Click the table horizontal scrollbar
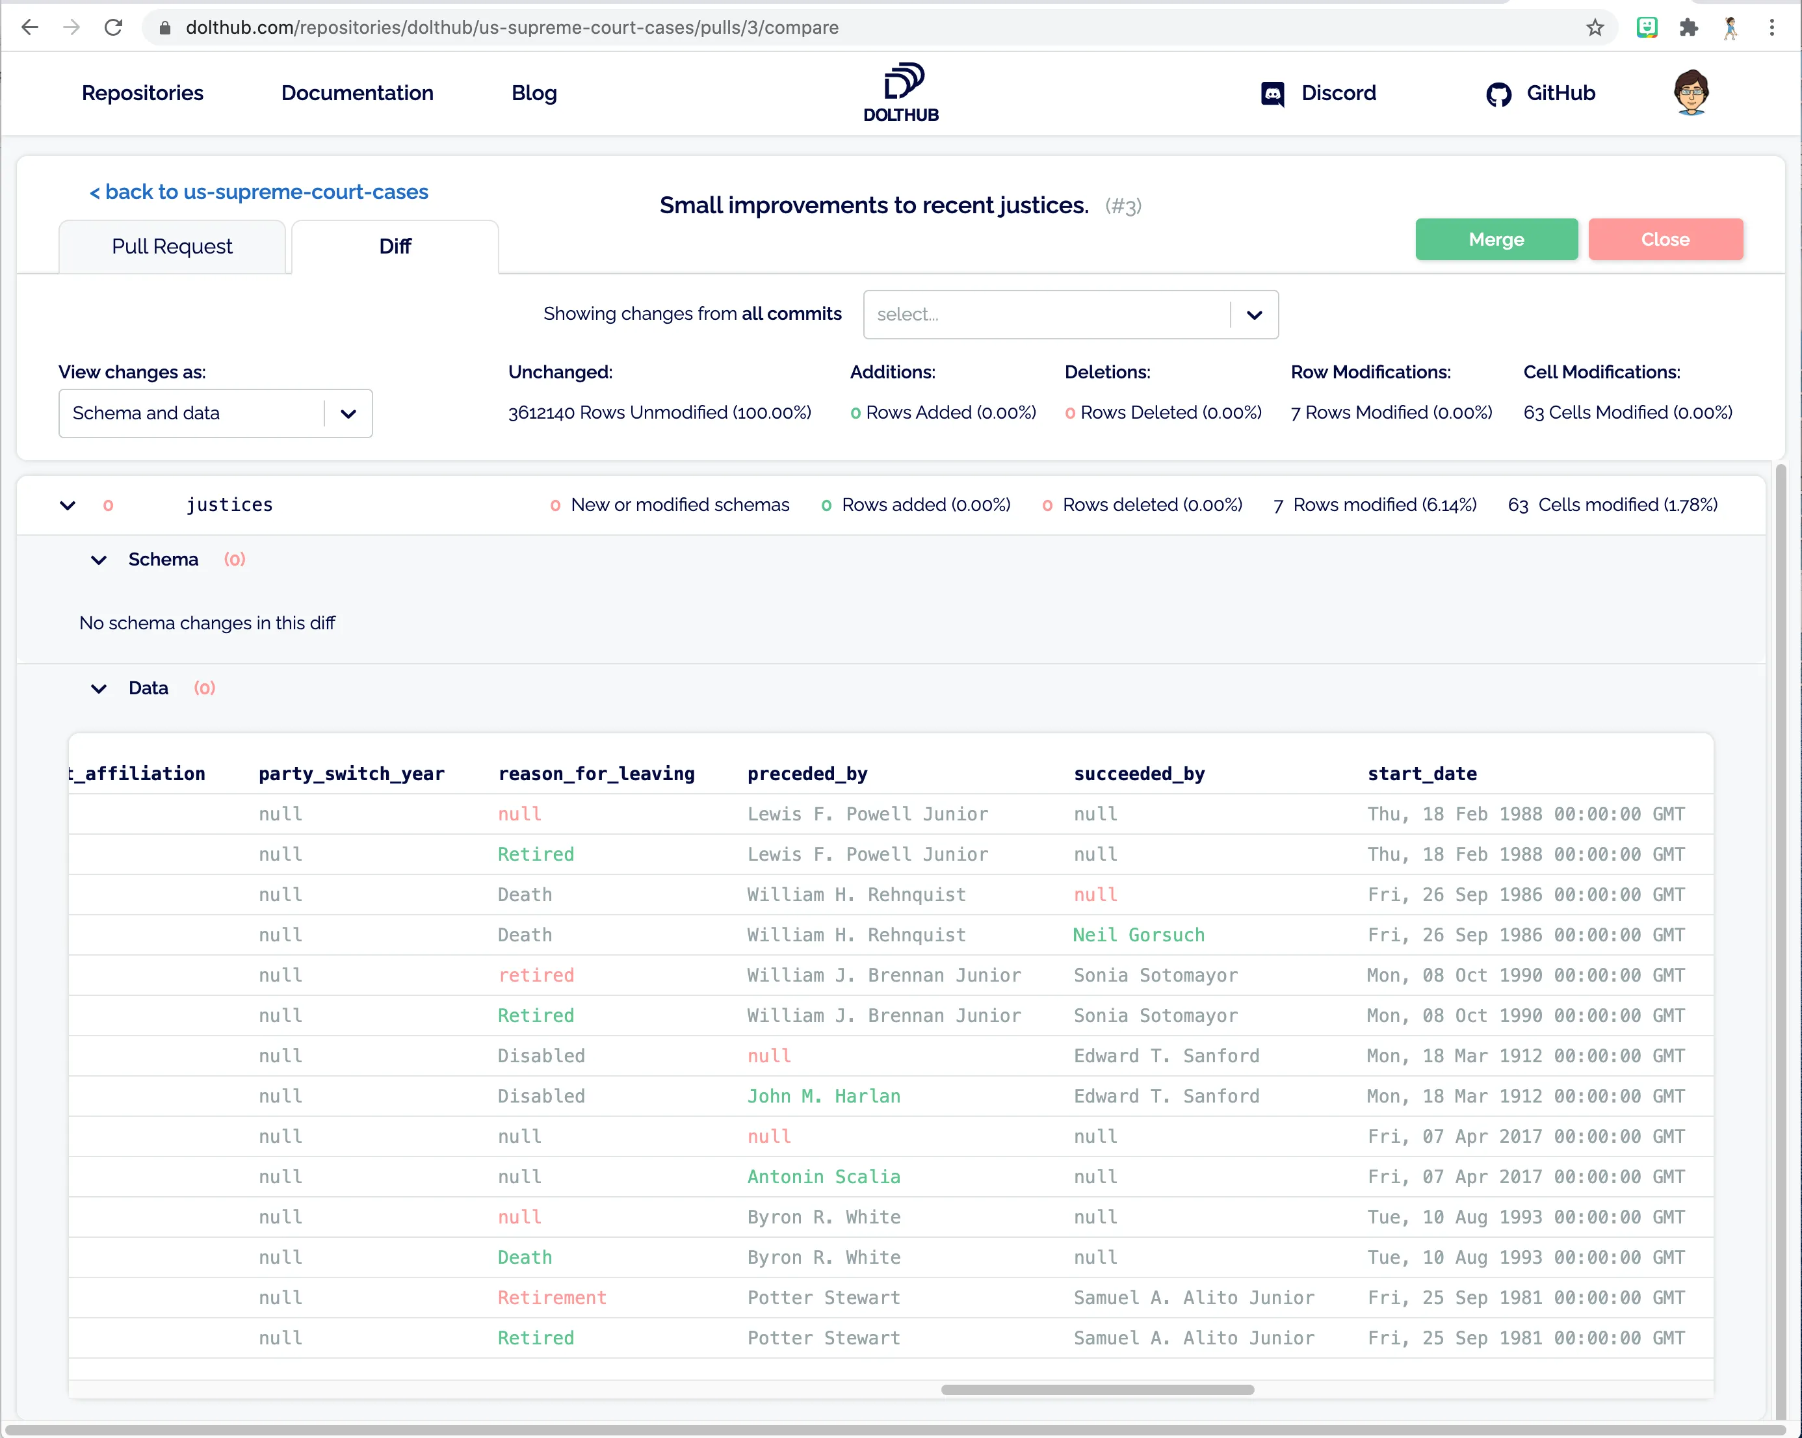 [1097, 1389]
